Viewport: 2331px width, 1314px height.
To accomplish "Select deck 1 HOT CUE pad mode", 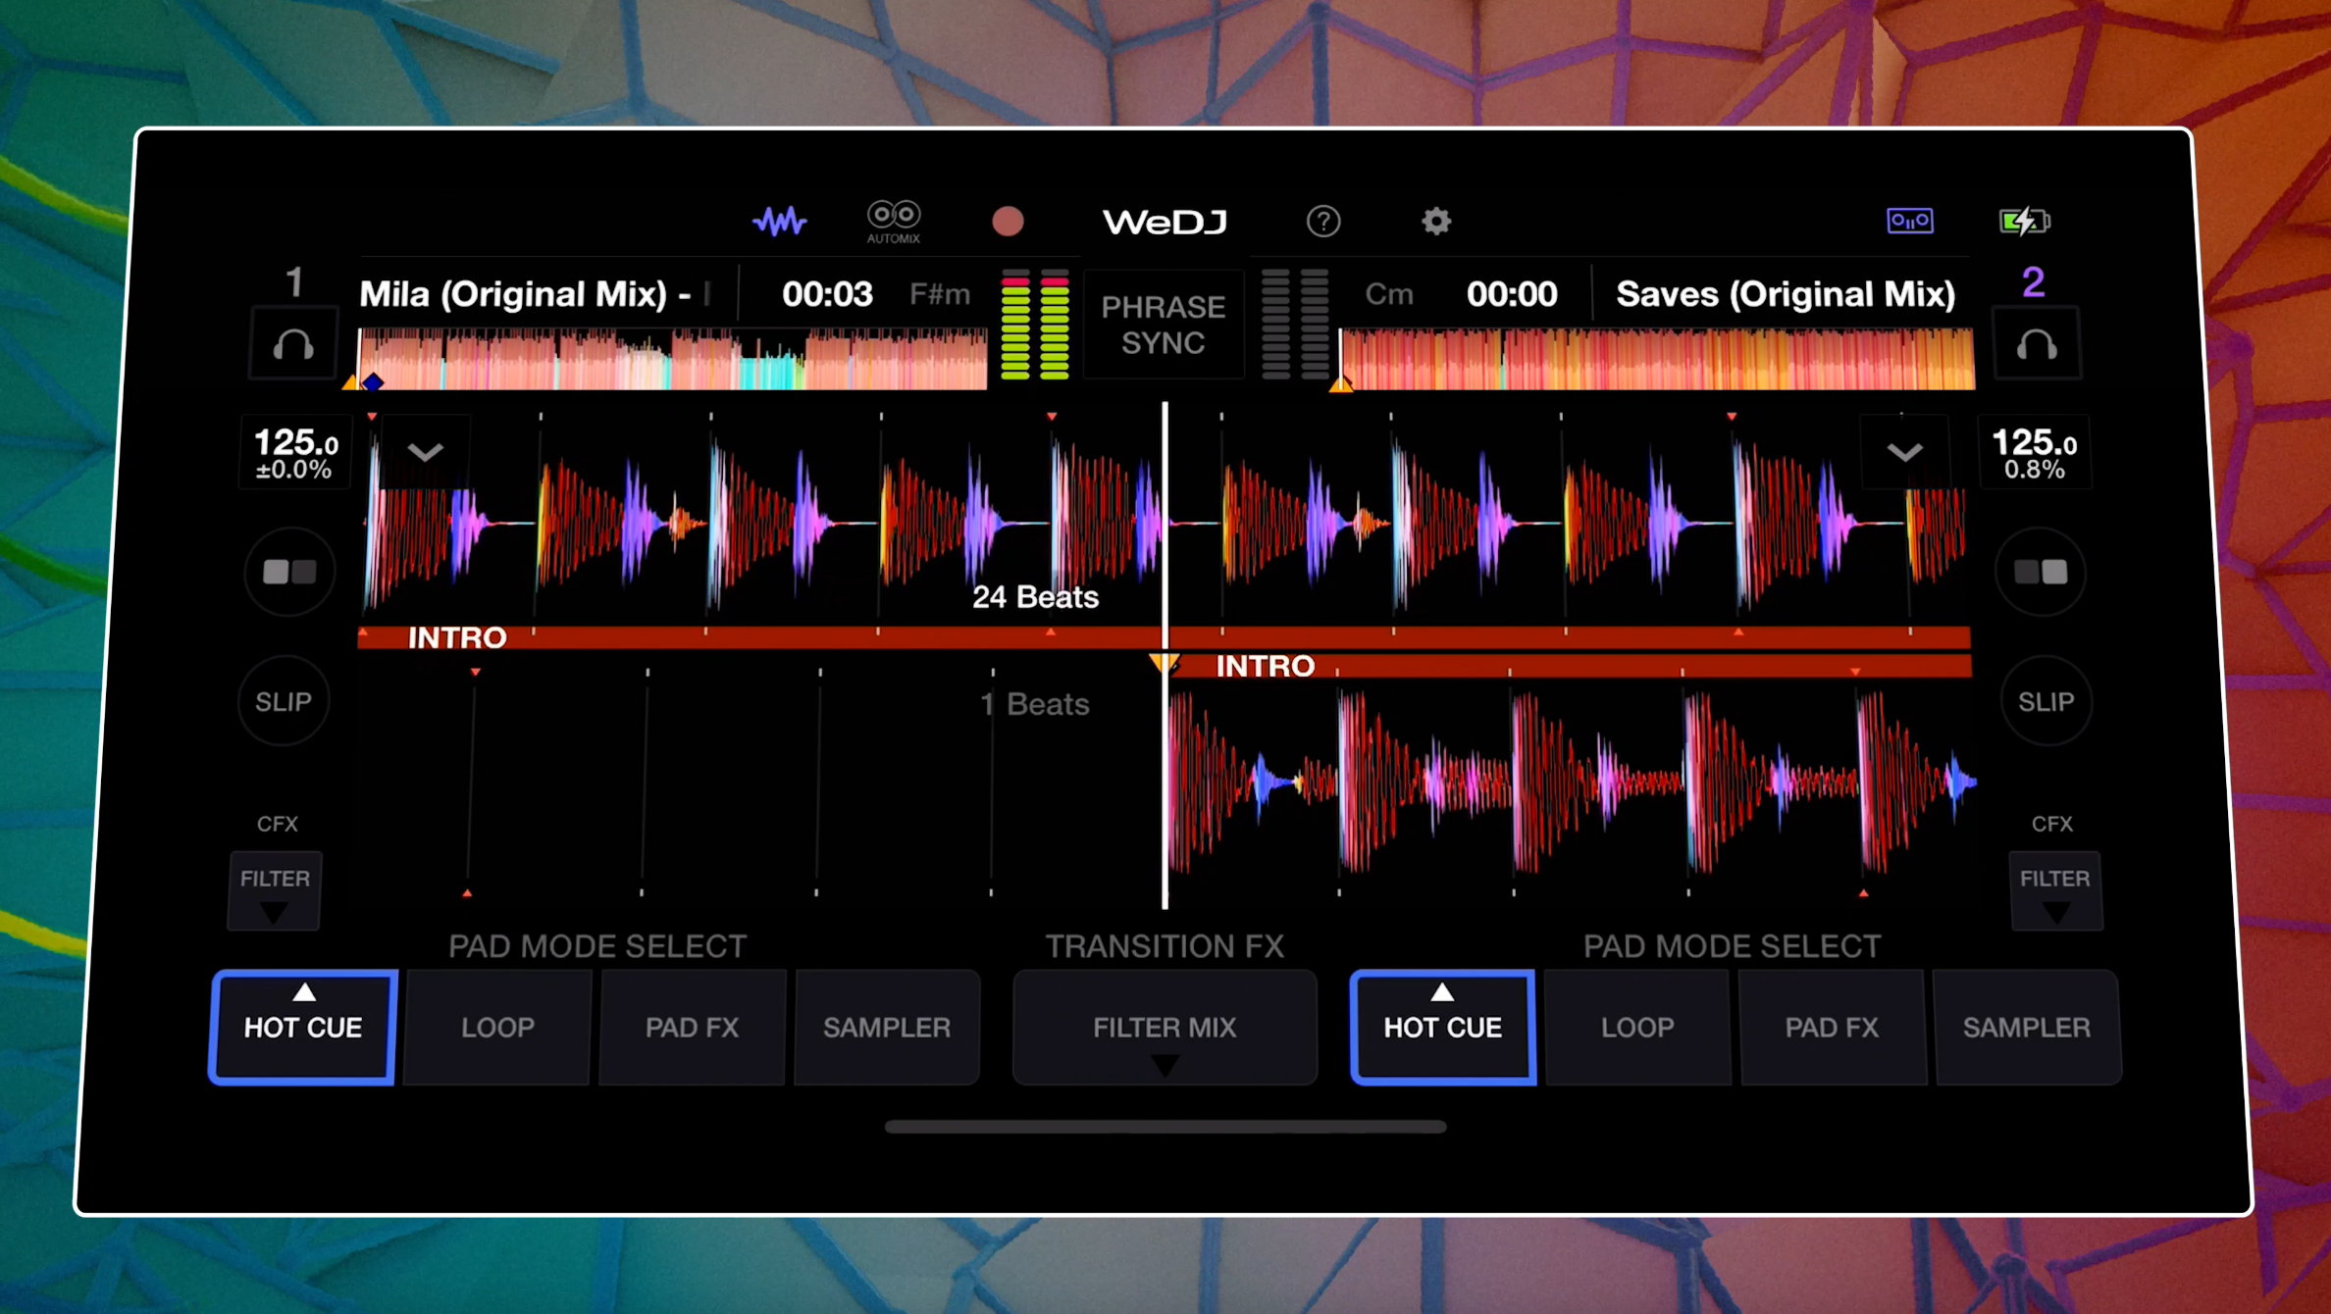I will [303, 1028].
